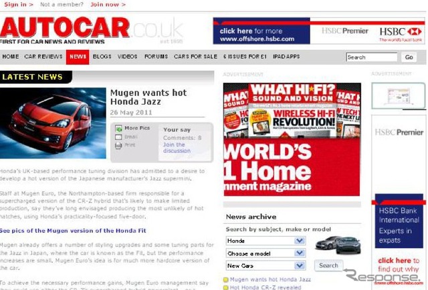
Task: Select the News tab
Action: point(78,57)
